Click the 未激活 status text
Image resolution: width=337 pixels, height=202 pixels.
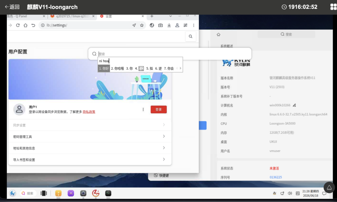pos(274,168)
